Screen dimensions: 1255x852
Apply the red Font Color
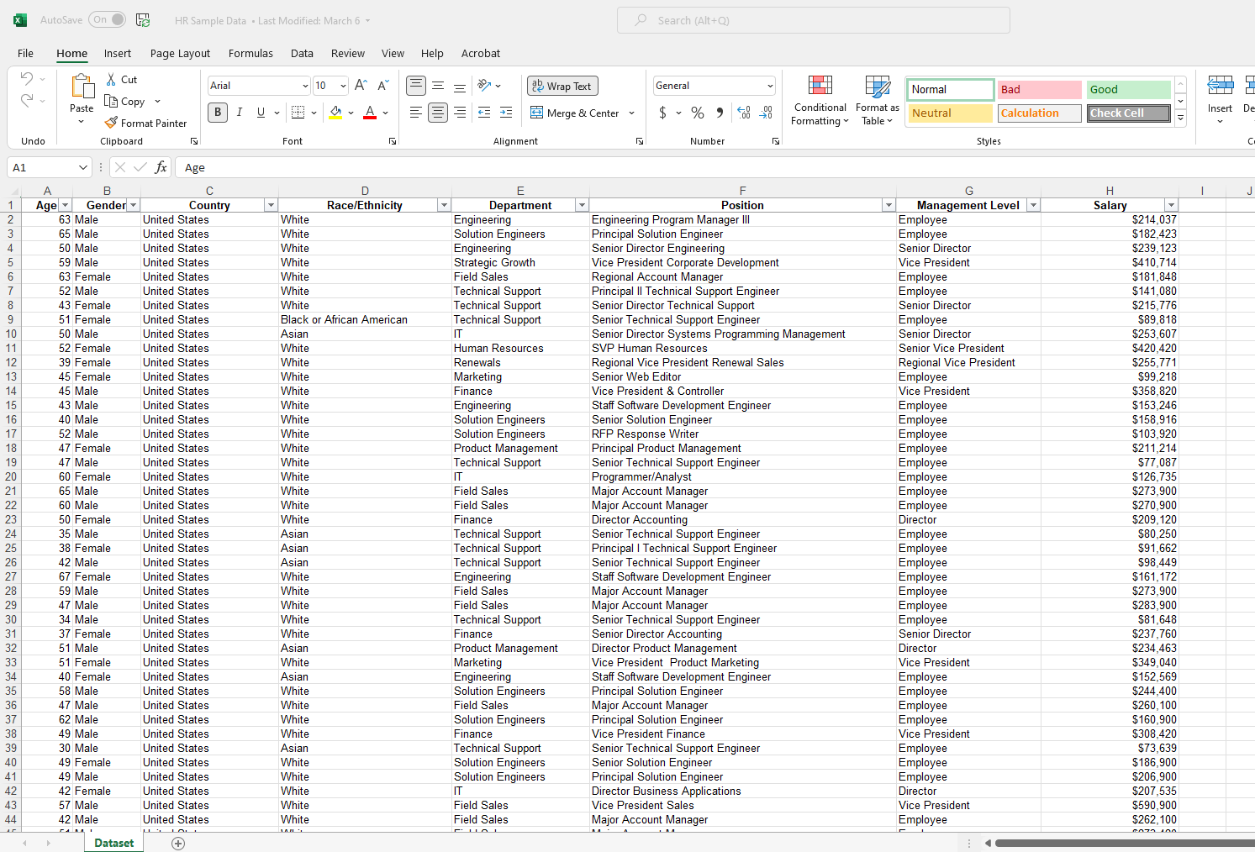click(x=370, y=112)
